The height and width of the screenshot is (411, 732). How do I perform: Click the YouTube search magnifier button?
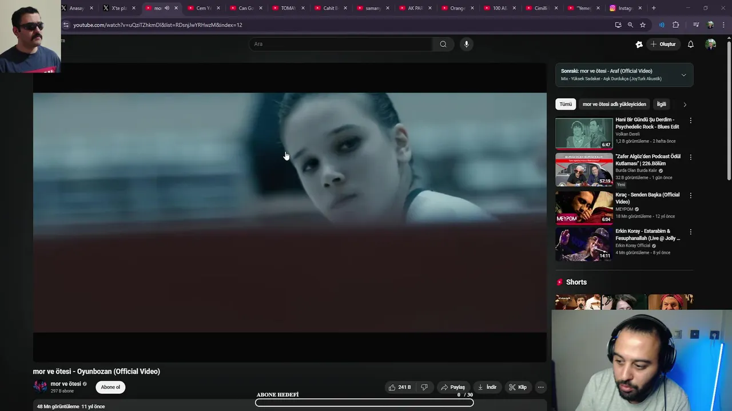point(443,44)
